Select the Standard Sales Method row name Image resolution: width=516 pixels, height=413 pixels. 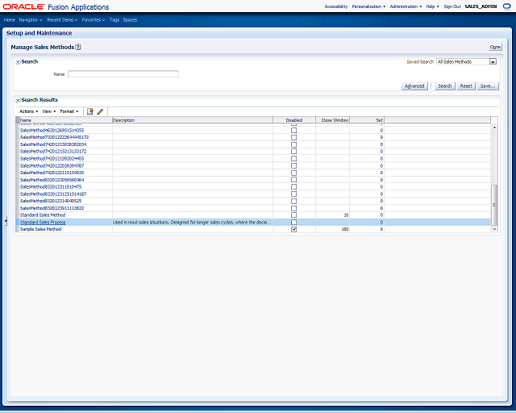point(43,215)
